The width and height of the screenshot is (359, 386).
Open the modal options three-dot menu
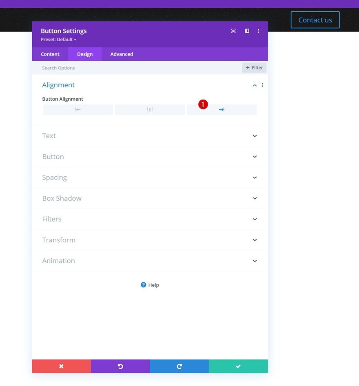[x=258, y=31]
